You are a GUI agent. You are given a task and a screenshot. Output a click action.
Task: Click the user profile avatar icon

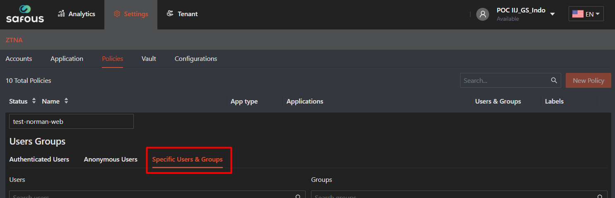click(x=482, y=14)
